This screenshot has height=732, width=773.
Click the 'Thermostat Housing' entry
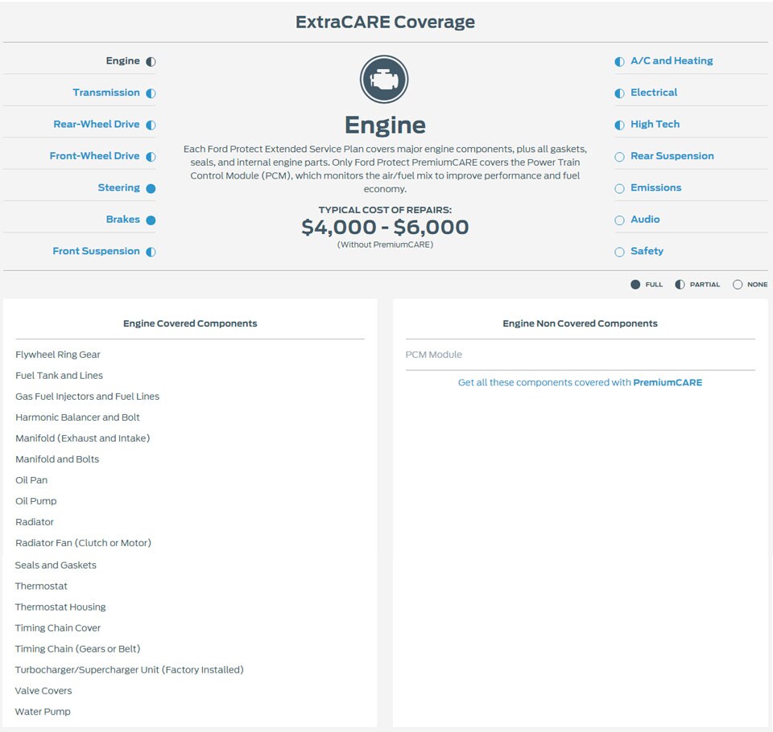click(60, 607)
